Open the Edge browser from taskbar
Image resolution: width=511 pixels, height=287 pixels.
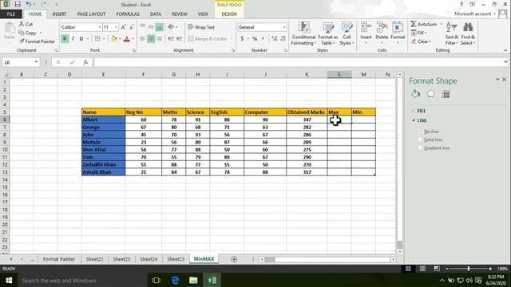175,280
